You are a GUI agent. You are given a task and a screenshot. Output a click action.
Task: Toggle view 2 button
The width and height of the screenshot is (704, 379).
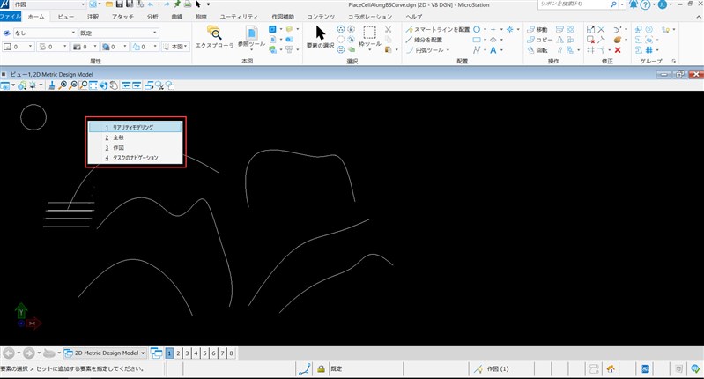[178, 353]
